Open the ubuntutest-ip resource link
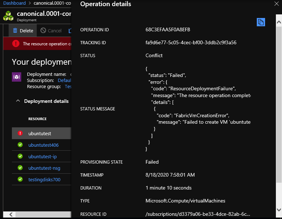The height and width of the screenshot is (219, 282). click(x=42, y=156)
